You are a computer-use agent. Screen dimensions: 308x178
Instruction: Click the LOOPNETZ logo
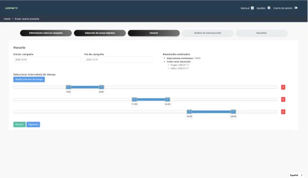[x=12, y=8]
